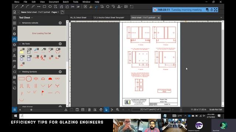This screenshot has height=132, width=236.
Task: Pick the filled red semicircle weld symbol
Action: (50, 78)
